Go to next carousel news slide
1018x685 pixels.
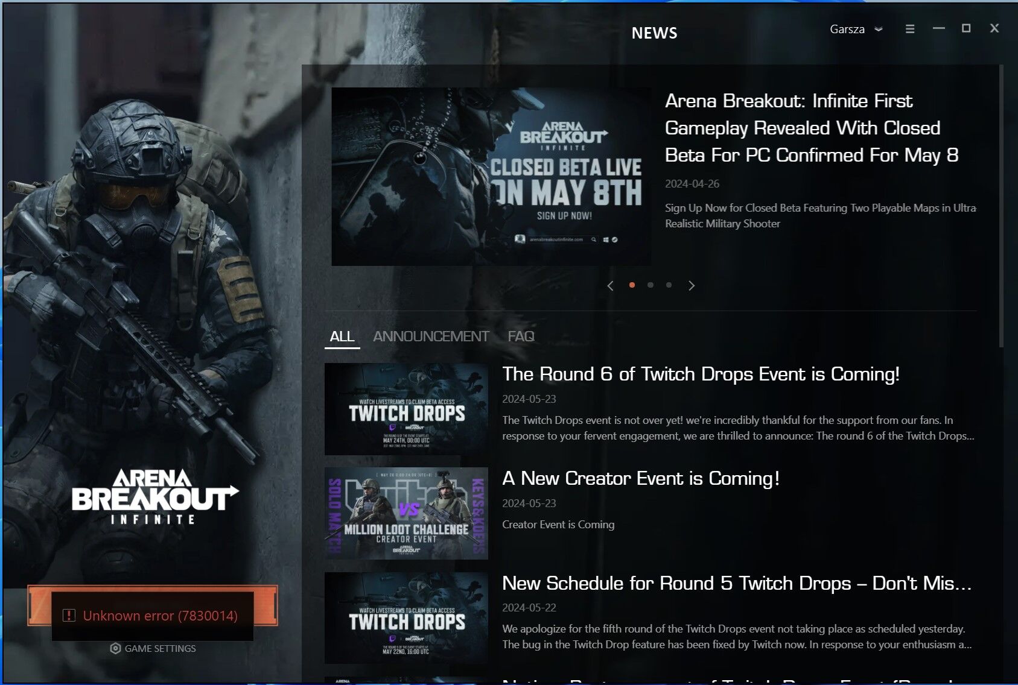coord(692,286)
